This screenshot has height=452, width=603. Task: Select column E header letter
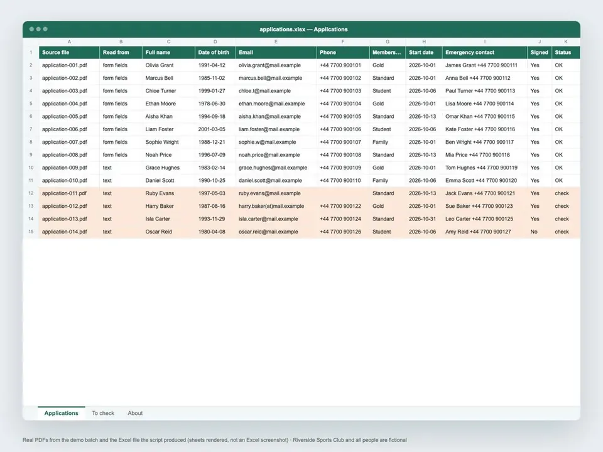pyautogui.click(x=276, y=41)
